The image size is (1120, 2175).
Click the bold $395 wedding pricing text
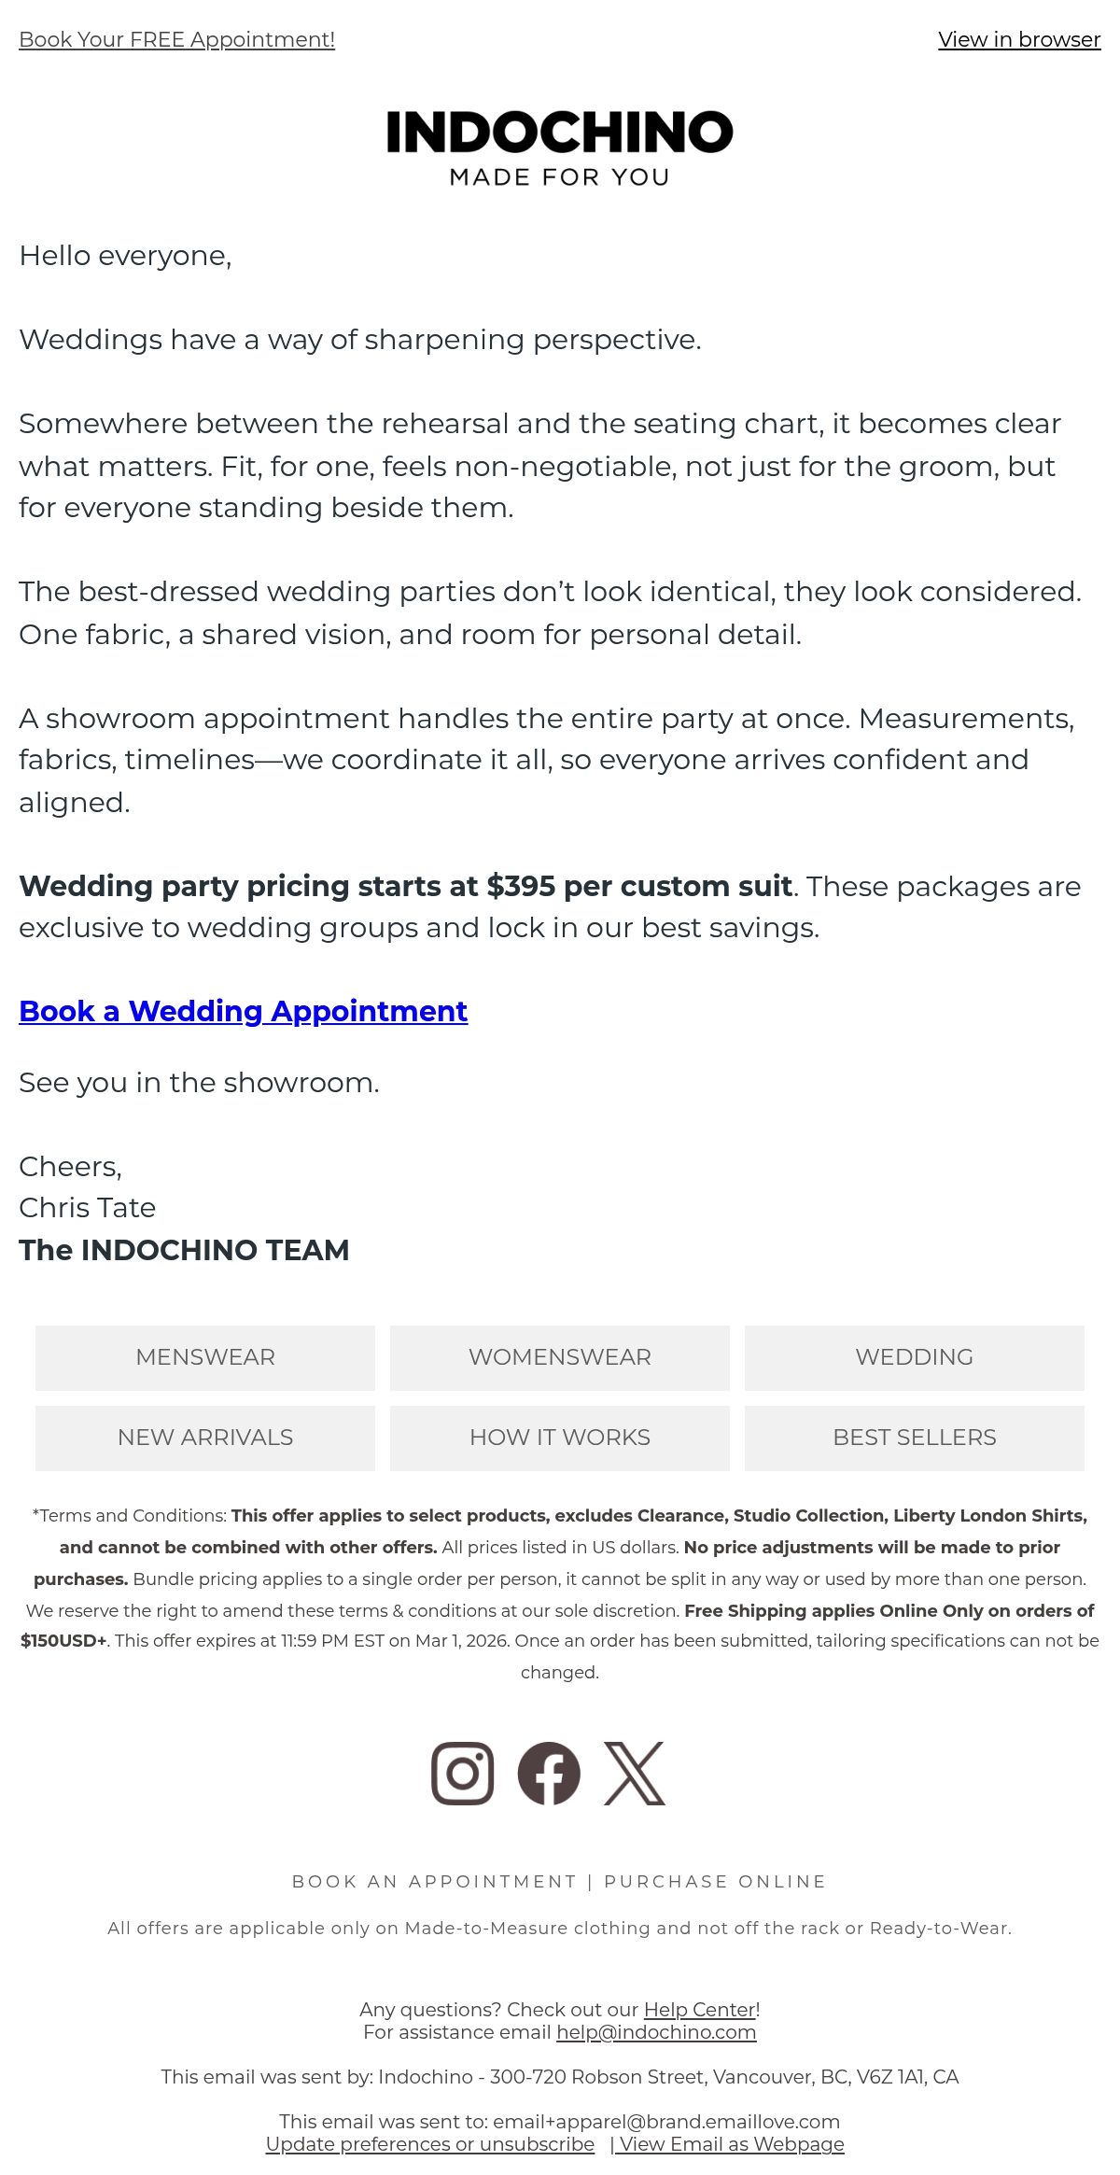tap(406, 886)
